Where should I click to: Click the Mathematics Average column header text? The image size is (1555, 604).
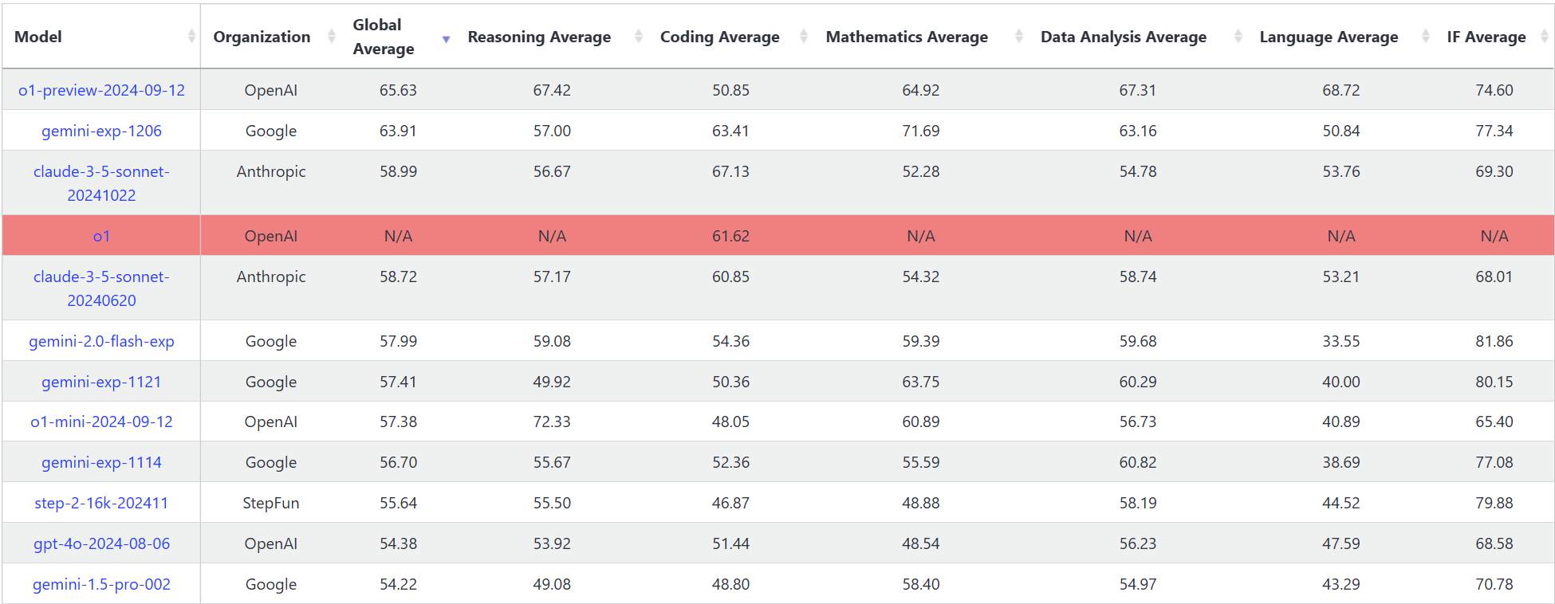click(907, 37)
